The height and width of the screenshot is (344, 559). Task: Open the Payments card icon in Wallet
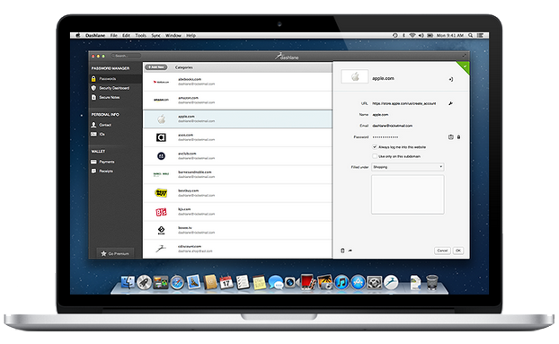pyautogui.click(x=93, y=162)
